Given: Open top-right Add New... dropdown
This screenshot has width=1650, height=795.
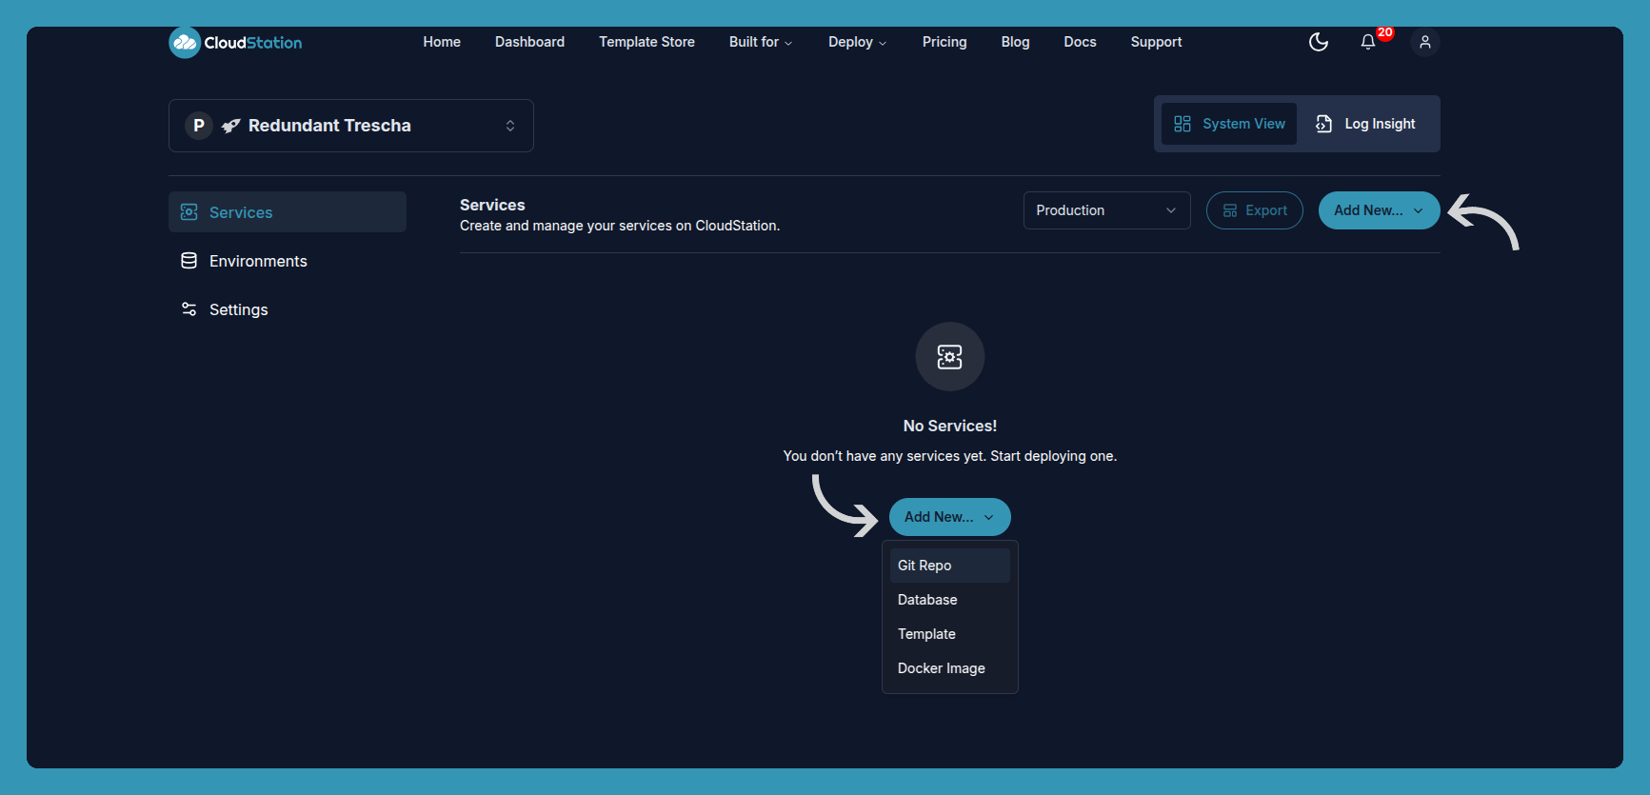Looking at the screenshot, I should tap(1380, 210).
